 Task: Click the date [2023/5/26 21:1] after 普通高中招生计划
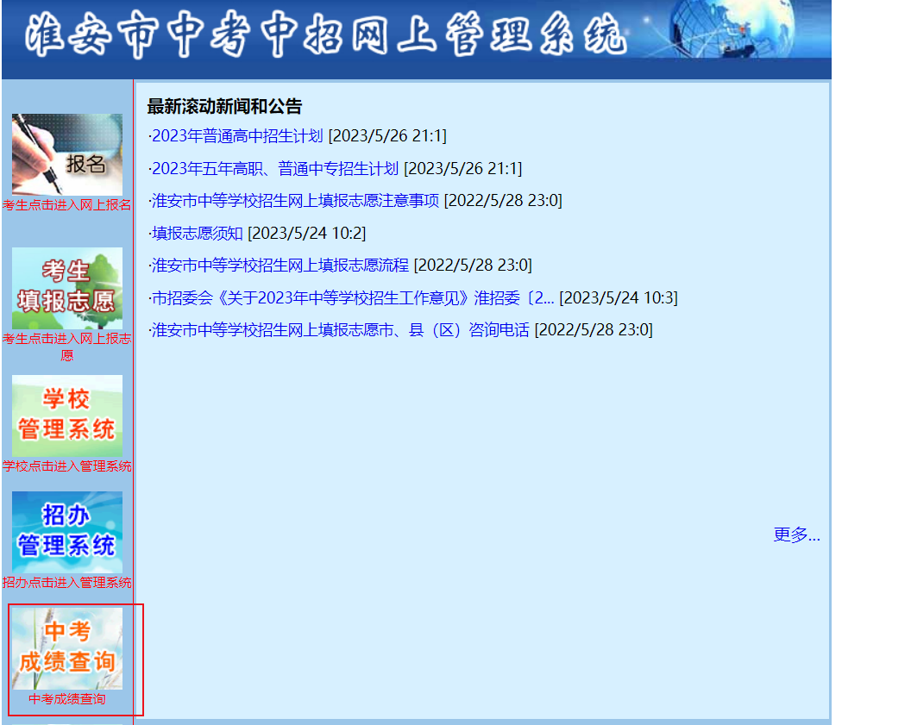(387, 136)
